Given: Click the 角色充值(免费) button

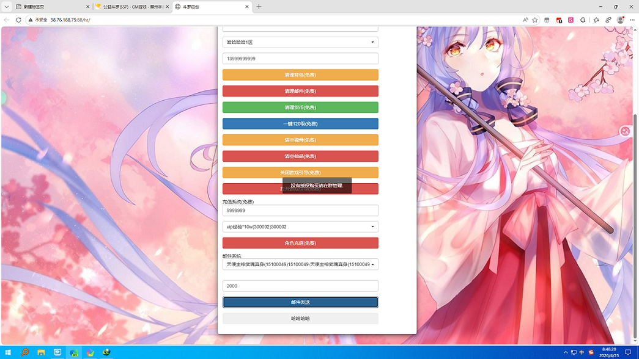Looking at the screenshot, I should point(300,243).
